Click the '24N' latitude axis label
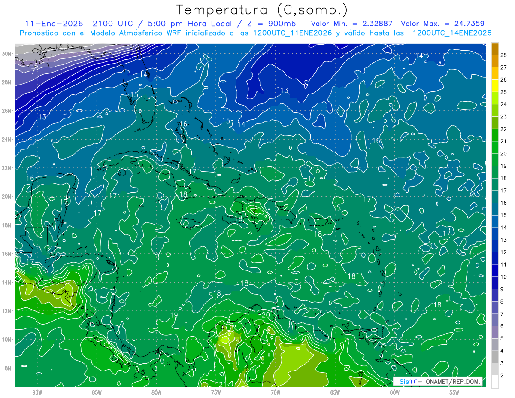Viewport: 515px width, 398px height. 7,139
